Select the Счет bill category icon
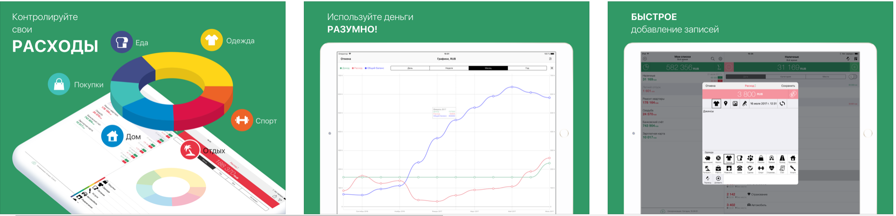 coord(782,169)
